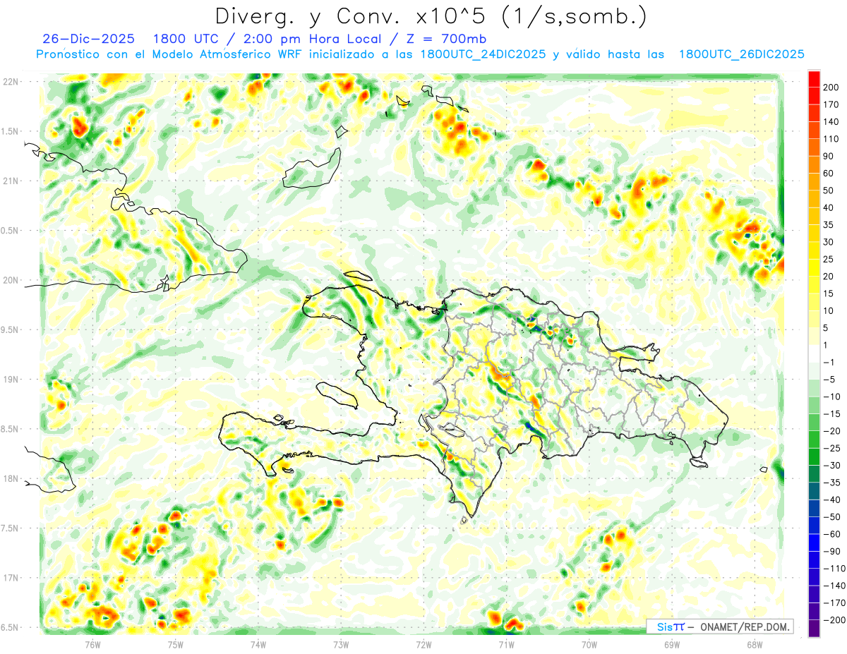
Task: Click the "1800UTC_26DIC2025" valid-until time
Action: tap(742, 54)
